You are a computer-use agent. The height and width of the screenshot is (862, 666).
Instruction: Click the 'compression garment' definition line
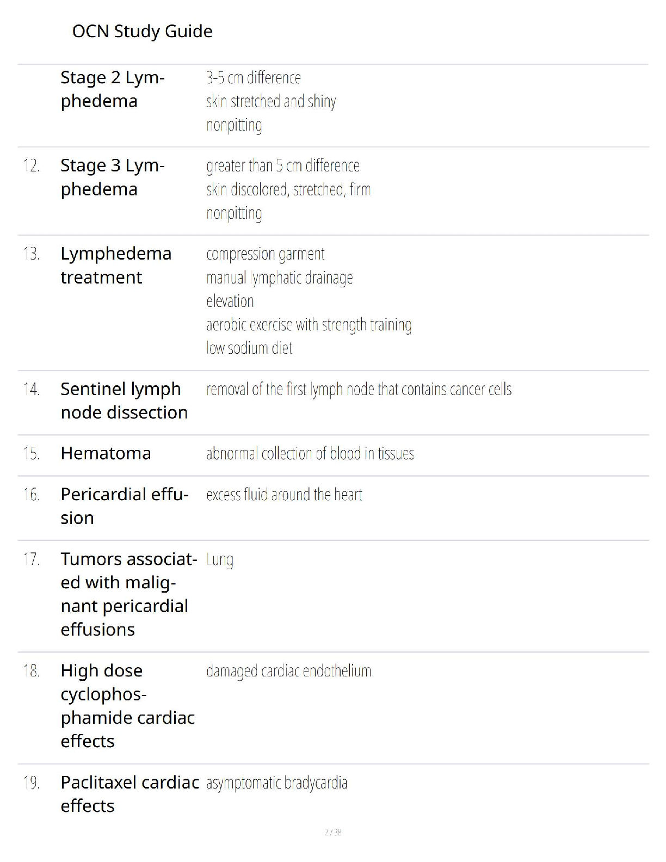[x=265, y=254]
